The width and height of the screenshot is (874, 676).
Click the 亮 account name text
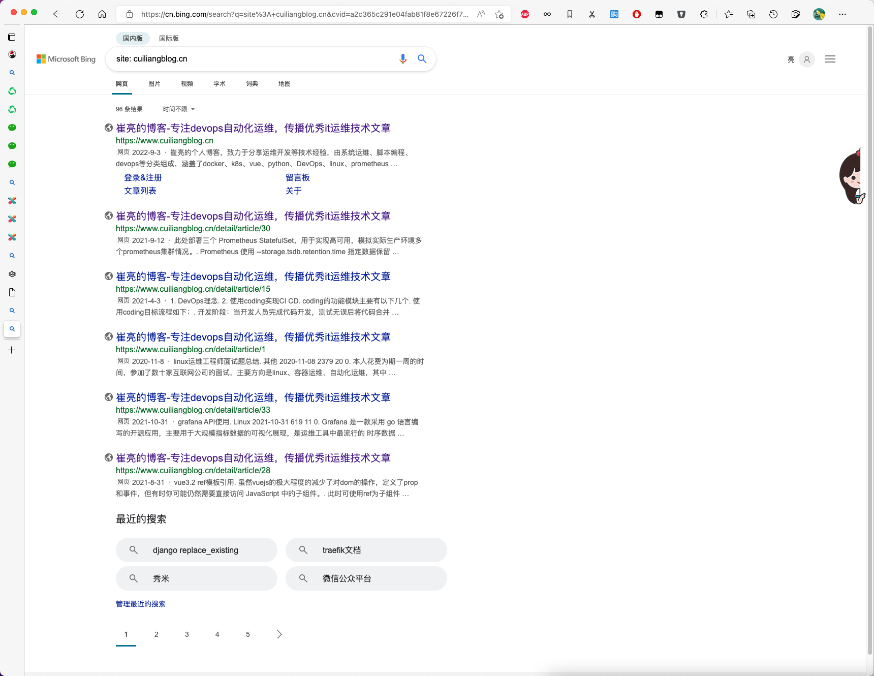click(x=791, y=59)
